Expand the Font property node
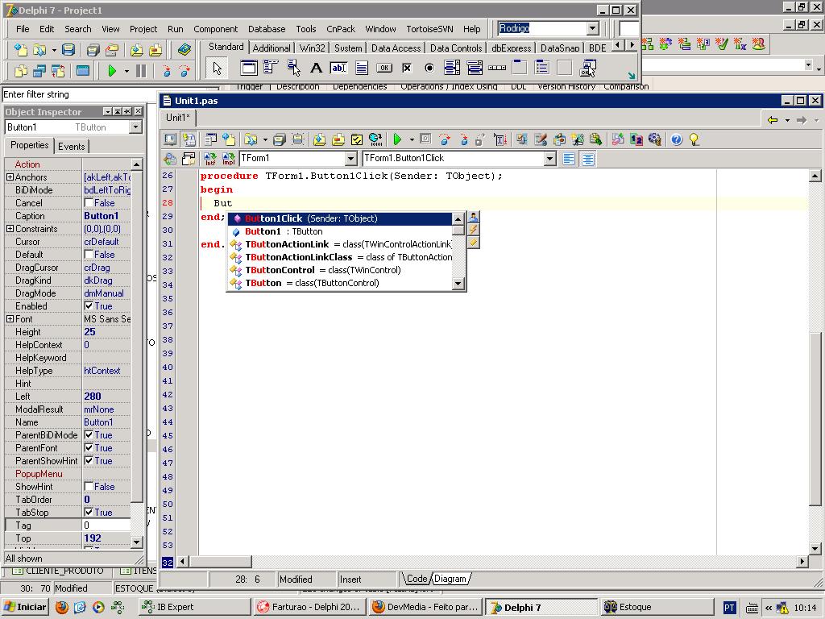 (10, 319)
